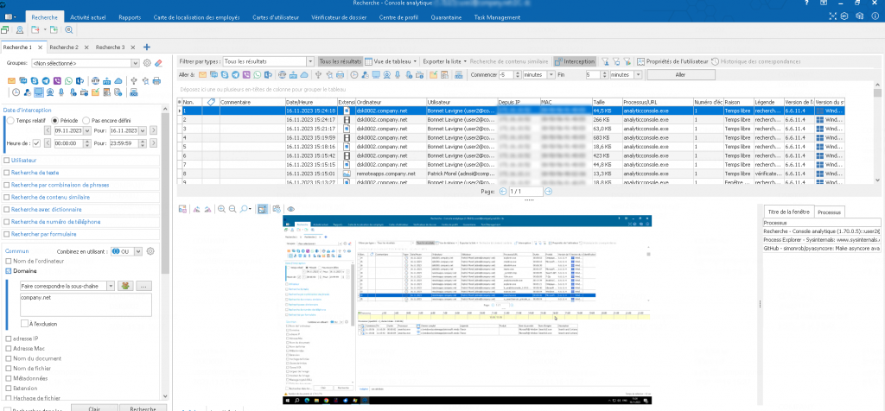Expand the Groupes dropdown list

[x=135, y=63]
